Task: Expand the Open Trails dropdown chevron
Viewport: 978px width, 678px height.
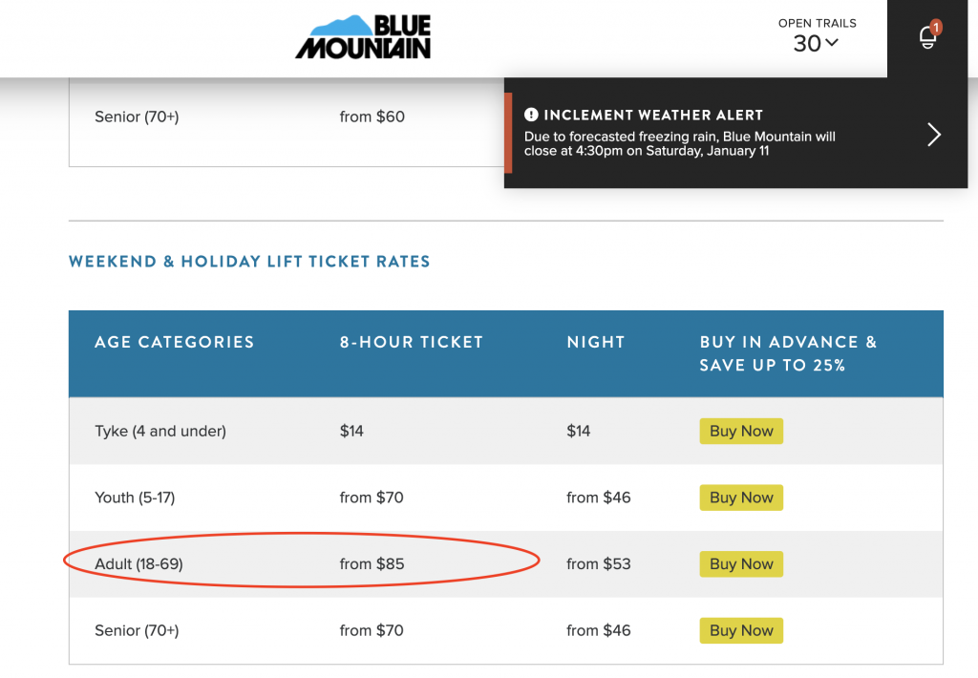Action: pos(832,43)
